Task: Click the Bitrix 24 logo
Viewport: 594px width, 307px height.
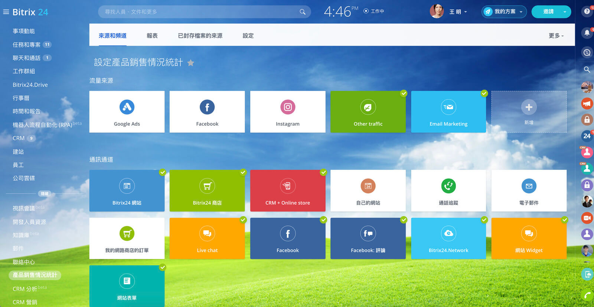Action: click(30, 12)
